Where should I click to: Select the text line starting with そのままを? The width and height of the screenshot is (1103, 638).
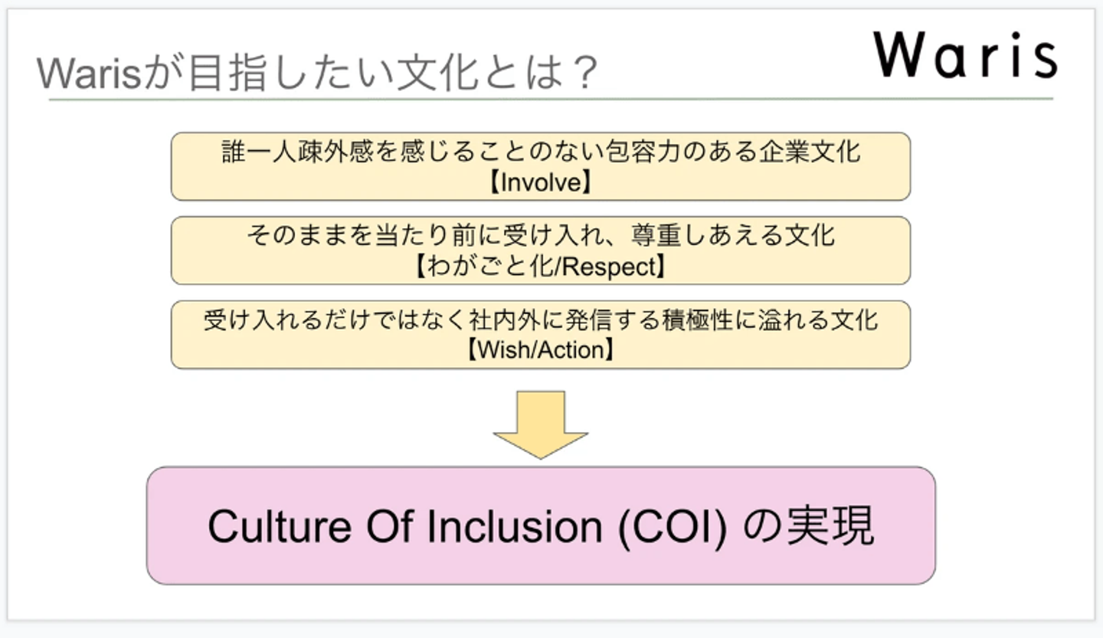[x=541, y=234]
